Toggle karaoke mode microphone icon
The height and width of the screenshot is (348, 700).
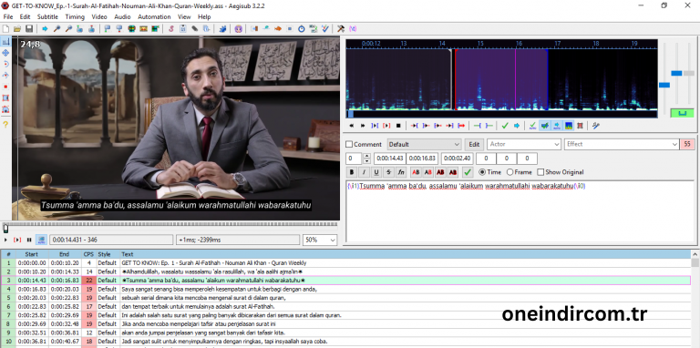[595, 126]
